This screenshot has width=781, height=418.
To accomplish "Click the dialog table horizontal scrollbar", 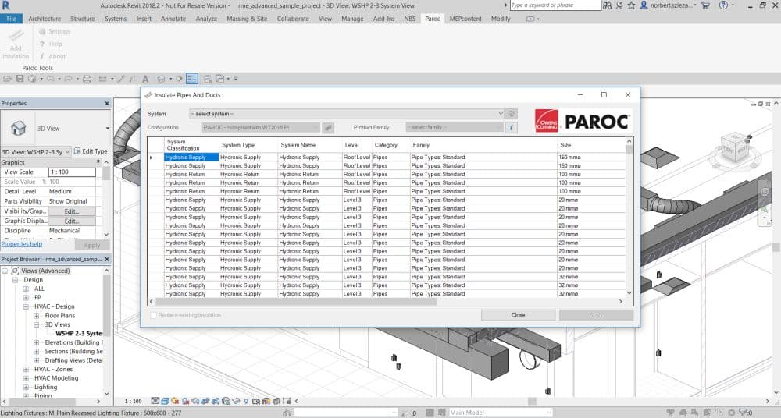I will click(296, 302).
